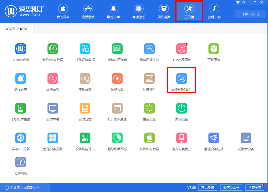
Task: Open the 下载中心 download center
Action: 250,14
